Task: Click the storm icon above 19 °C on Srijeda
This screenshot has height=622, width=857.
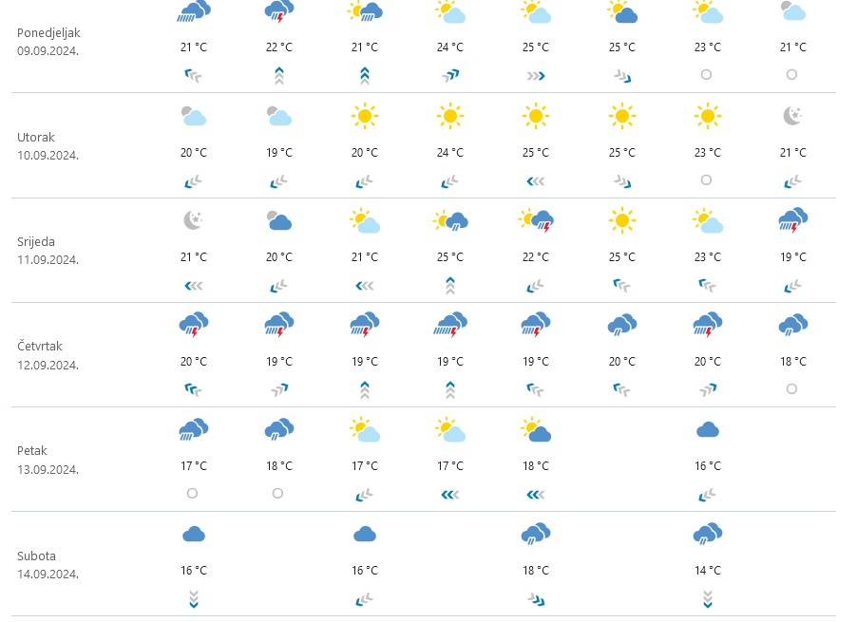Action: 792,220
